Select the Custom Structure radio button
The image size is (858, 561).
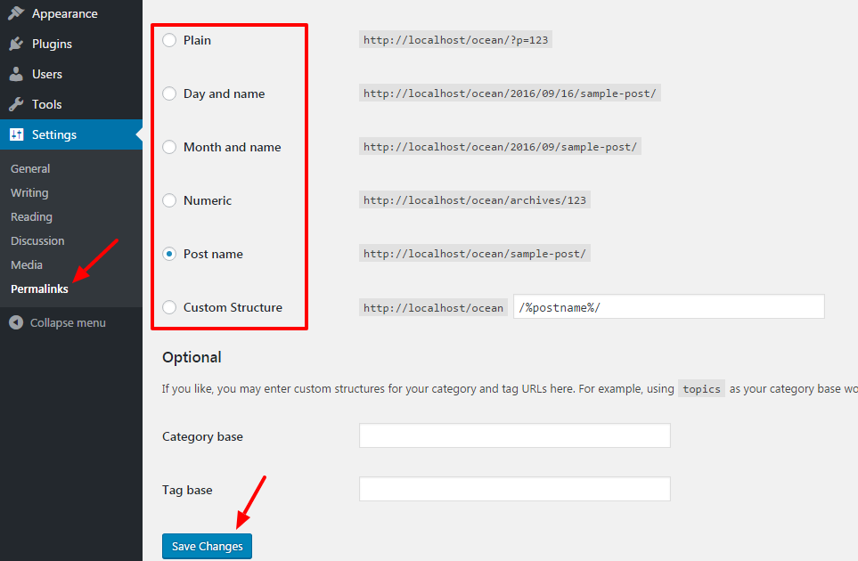169,307
